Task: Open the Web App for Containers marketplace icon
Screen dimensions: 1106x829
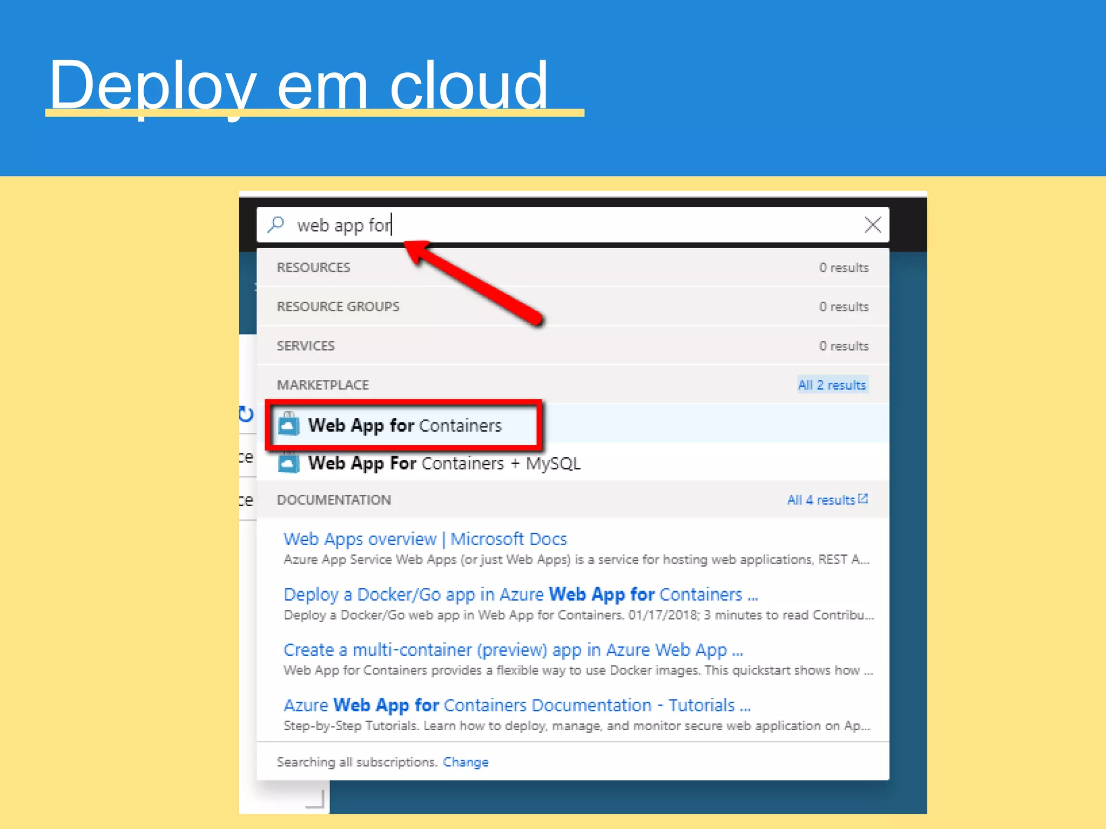Action: [288, 425]
